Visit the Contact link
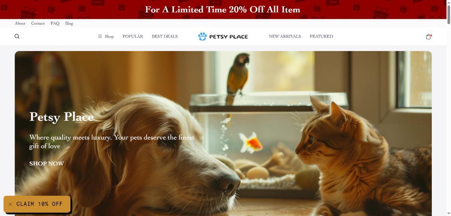451x216 pixels. coord(38,23)
